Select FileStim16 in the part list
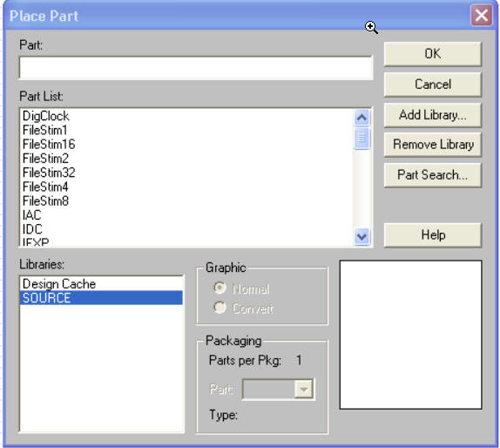500x448 pixels. pyautogui.click(x=49, y=144)
